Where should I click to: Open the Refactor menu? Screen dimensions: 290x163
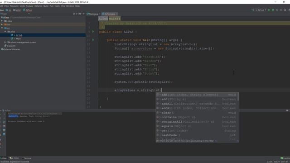[x=38, y=6]
